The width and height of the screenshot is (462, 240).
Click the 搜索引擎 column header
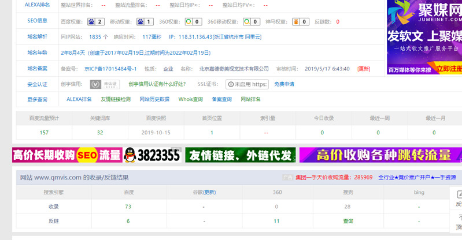click(x=54, y=192)
